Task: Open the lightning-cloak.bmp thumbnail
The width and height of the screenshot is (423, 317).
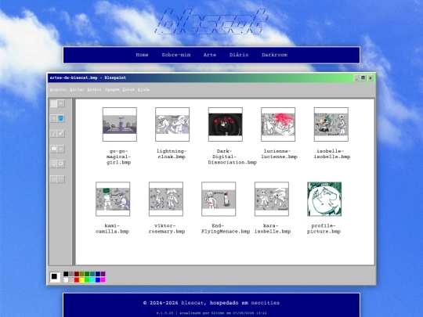Action: click(x=172, y=124)
